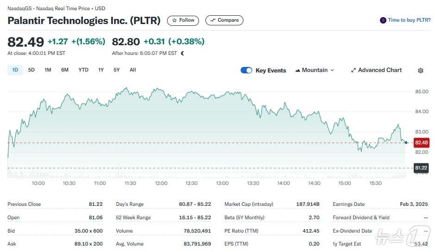The width and height of the screenshot is (435, 252).
Task: Click the star icon on Follow
Action: tap(174, 20)
